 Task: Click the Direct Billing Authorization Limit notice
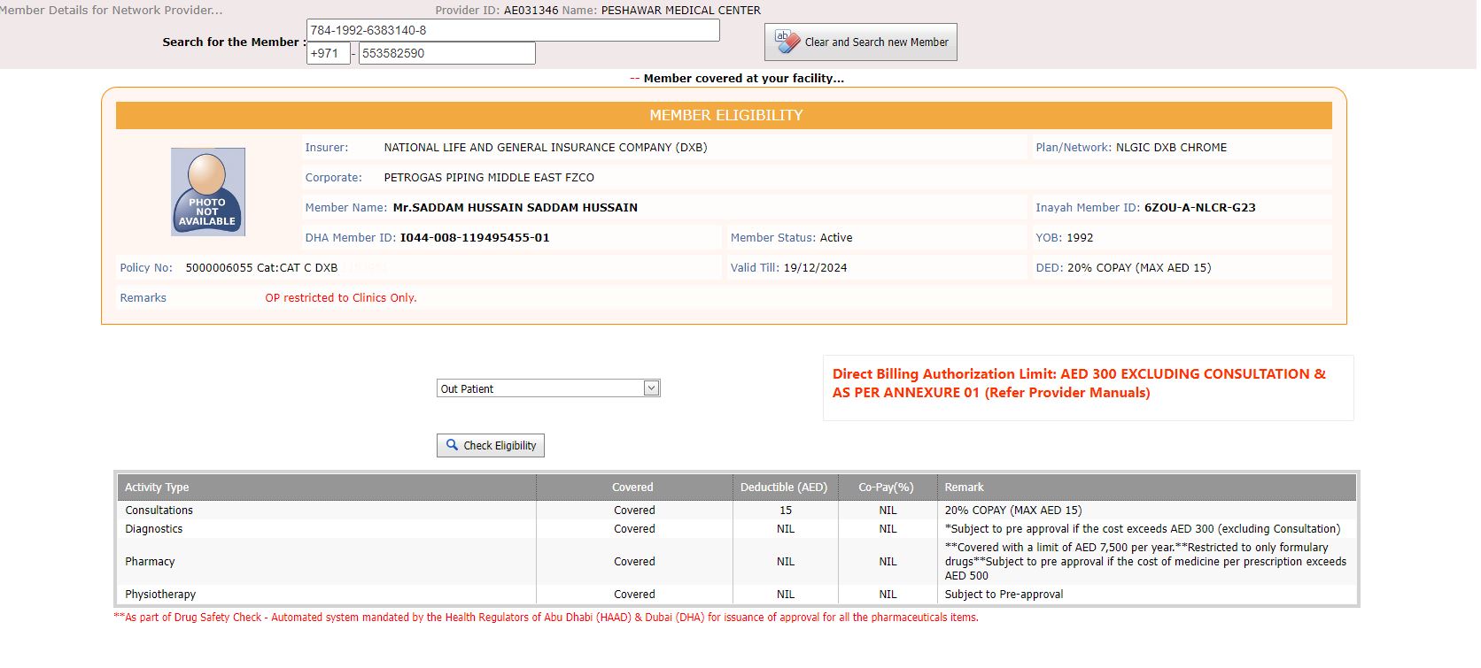click(x=1079, y=383)
